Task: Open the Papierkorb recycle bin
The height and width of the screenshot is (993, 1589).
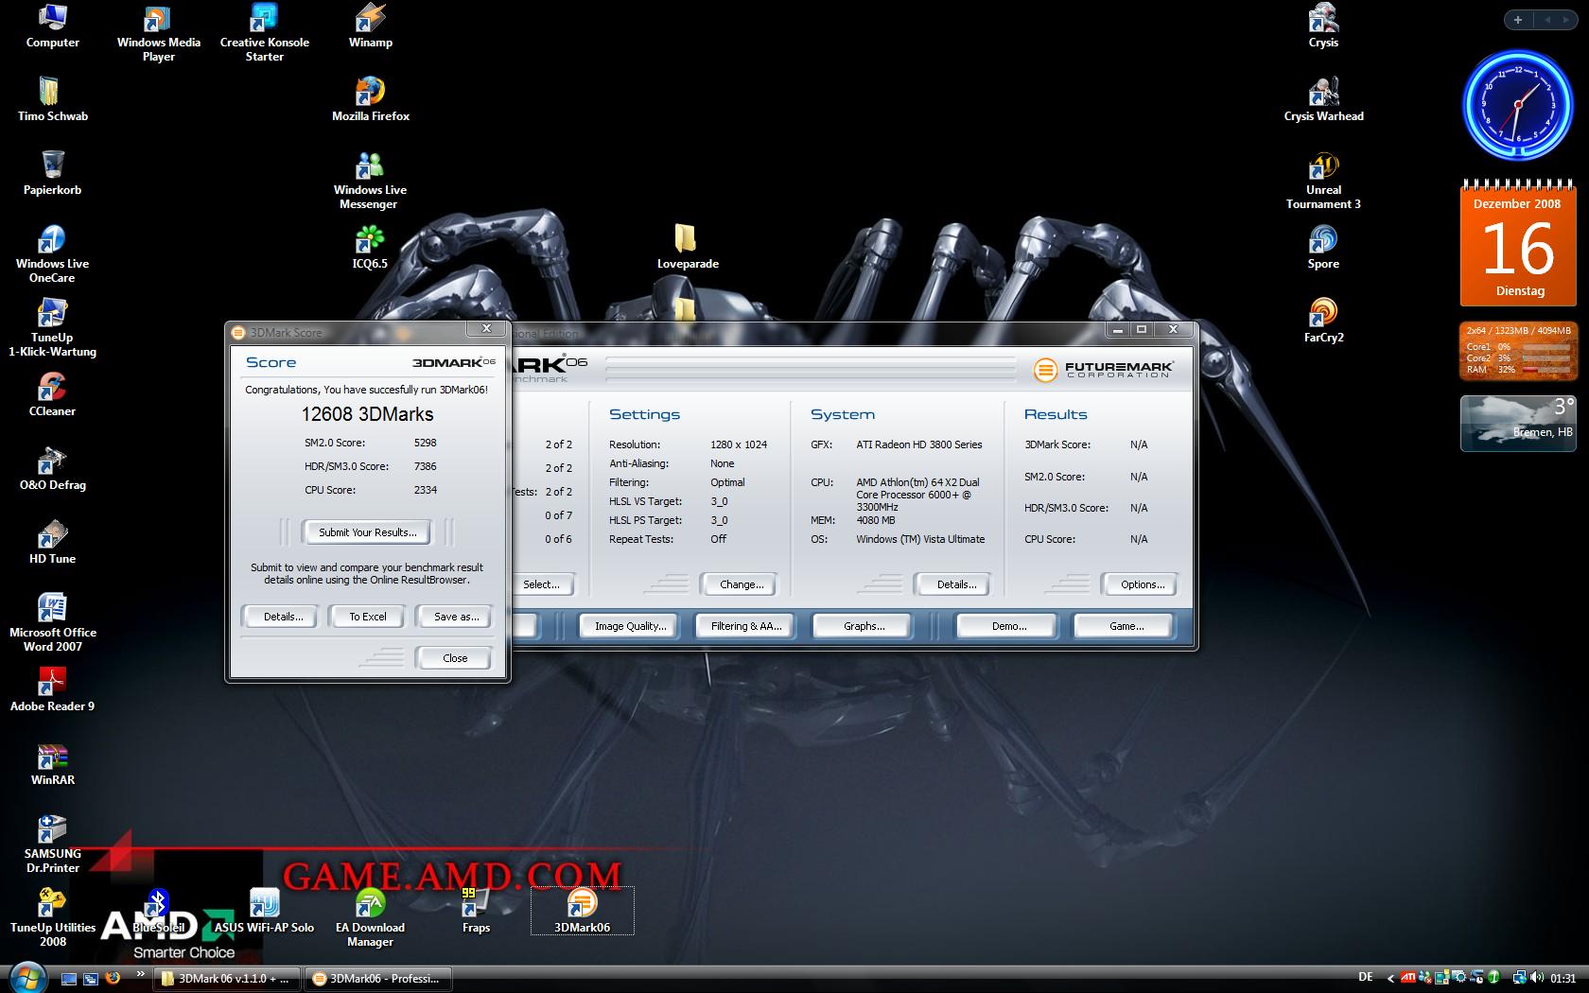Action: (x=52, y=173)
